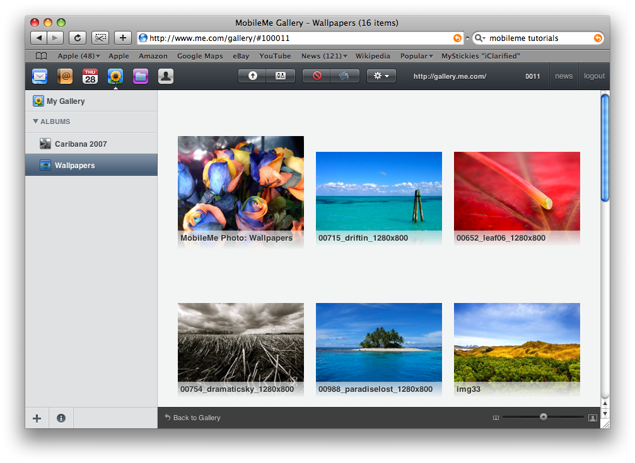Image resolution: width=635 pixels, height=463 pixels.
Task: Click the news link in header
Action: 564,76
